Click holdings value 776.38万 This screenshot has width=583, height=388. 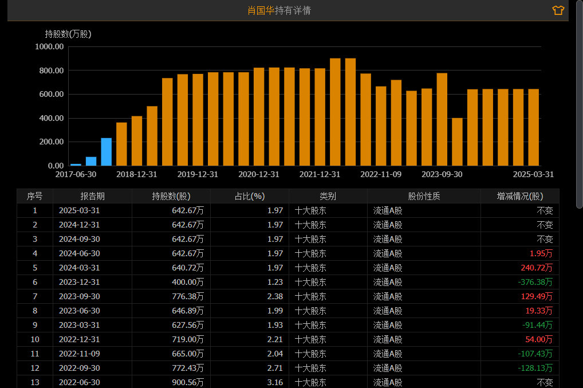[188, 296]
